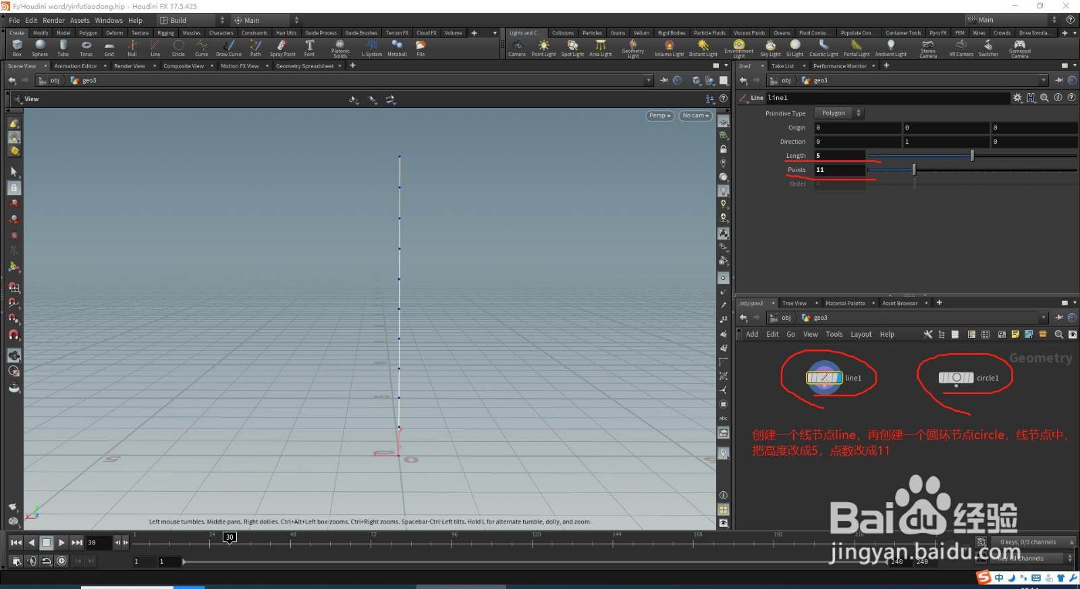Click the Length value field

click(x=839, y=156)
